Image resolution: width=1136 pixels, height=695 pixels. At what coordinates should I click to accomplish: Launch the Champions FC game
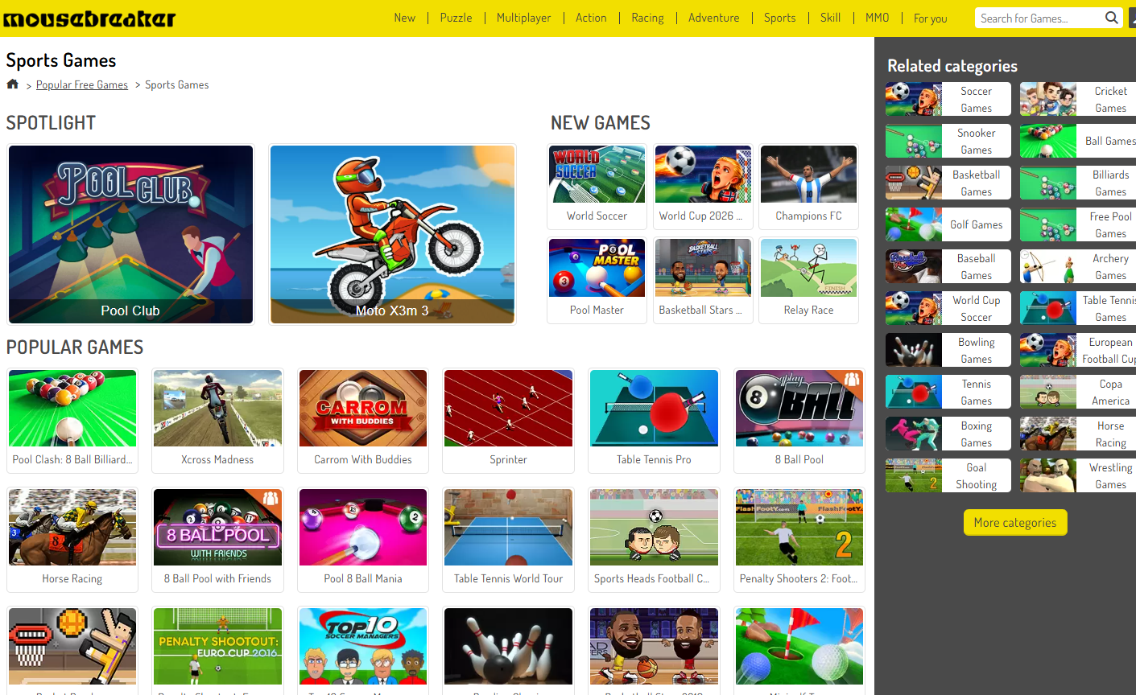coord(808,187)
